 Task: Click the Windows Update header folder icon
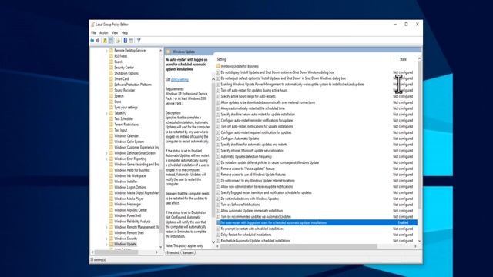(x=169, y=52)
